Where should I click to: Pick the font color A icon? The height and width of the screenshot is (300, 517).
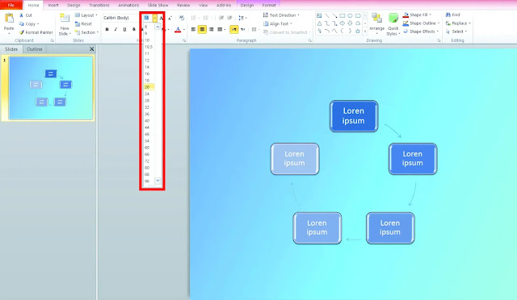[x=178, y=29]
